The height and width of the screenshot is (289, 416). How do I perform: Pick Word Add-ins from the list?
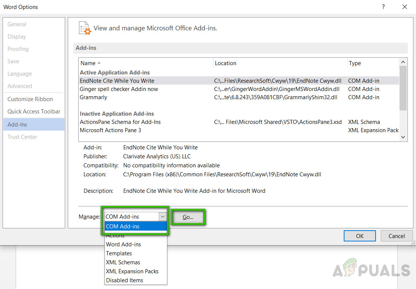136,244
